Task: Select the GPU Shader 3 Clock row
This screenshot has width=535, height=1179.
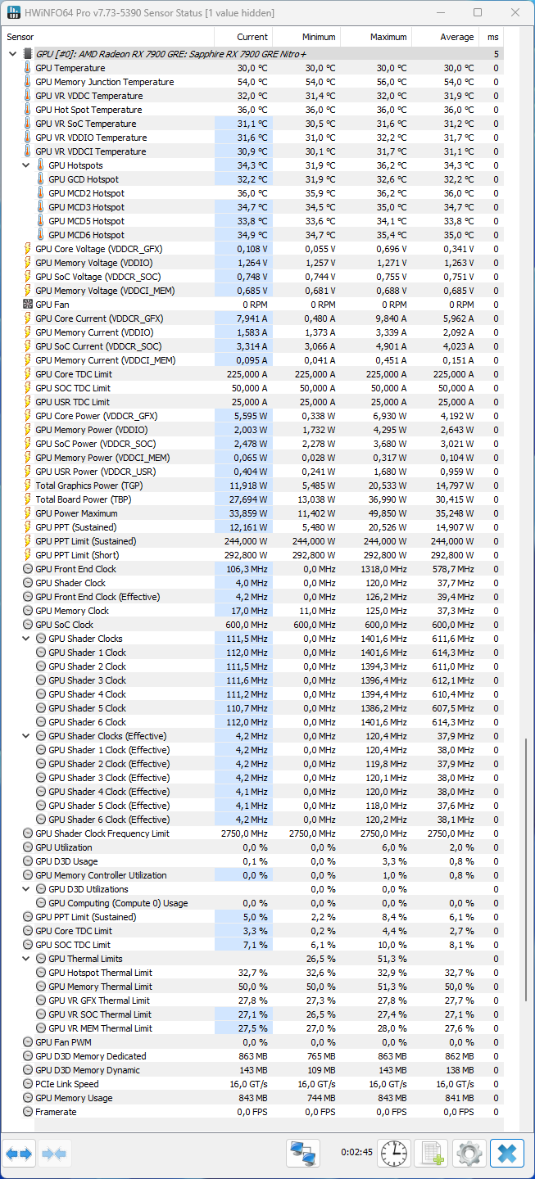Action: click(x=252, y=680)
